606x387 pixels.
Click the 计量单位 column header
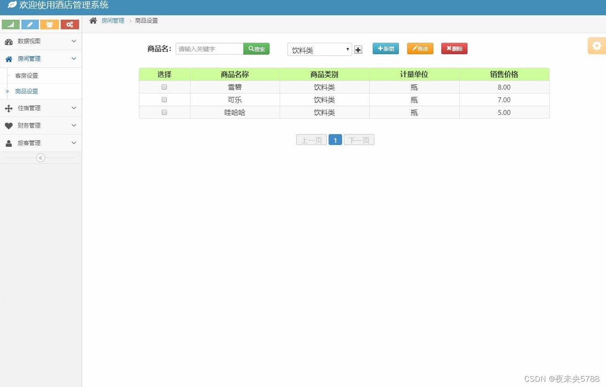click(x=414, y=74)
